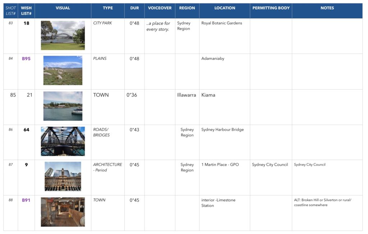The height and width of the screenshot is (234, 368).
Task: Click the SHOT LIST# column header
Action: tap(10, 11)
